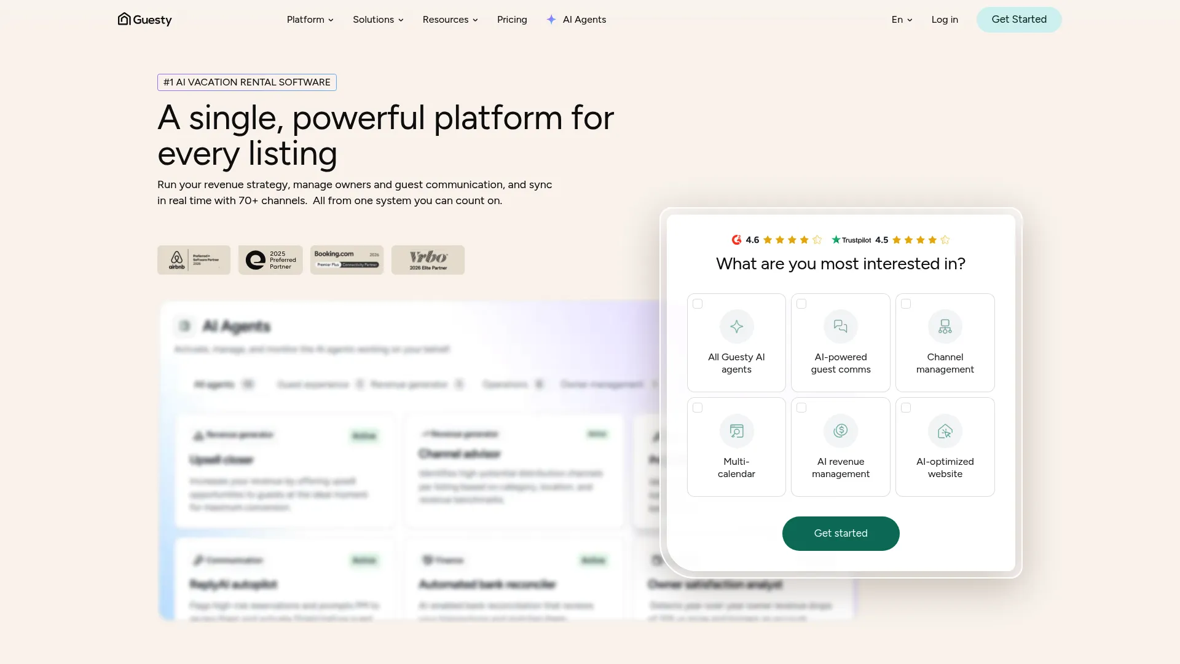This screenshot has width=1180, height=664.
Task: Click the 'AI-powered guest comms' label
Action: (x=841, y=363)
